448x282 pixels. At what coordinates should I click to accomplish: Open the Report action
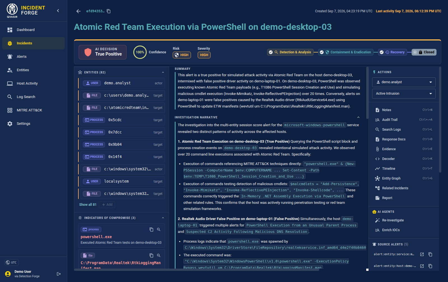click(x=403, y=198)
